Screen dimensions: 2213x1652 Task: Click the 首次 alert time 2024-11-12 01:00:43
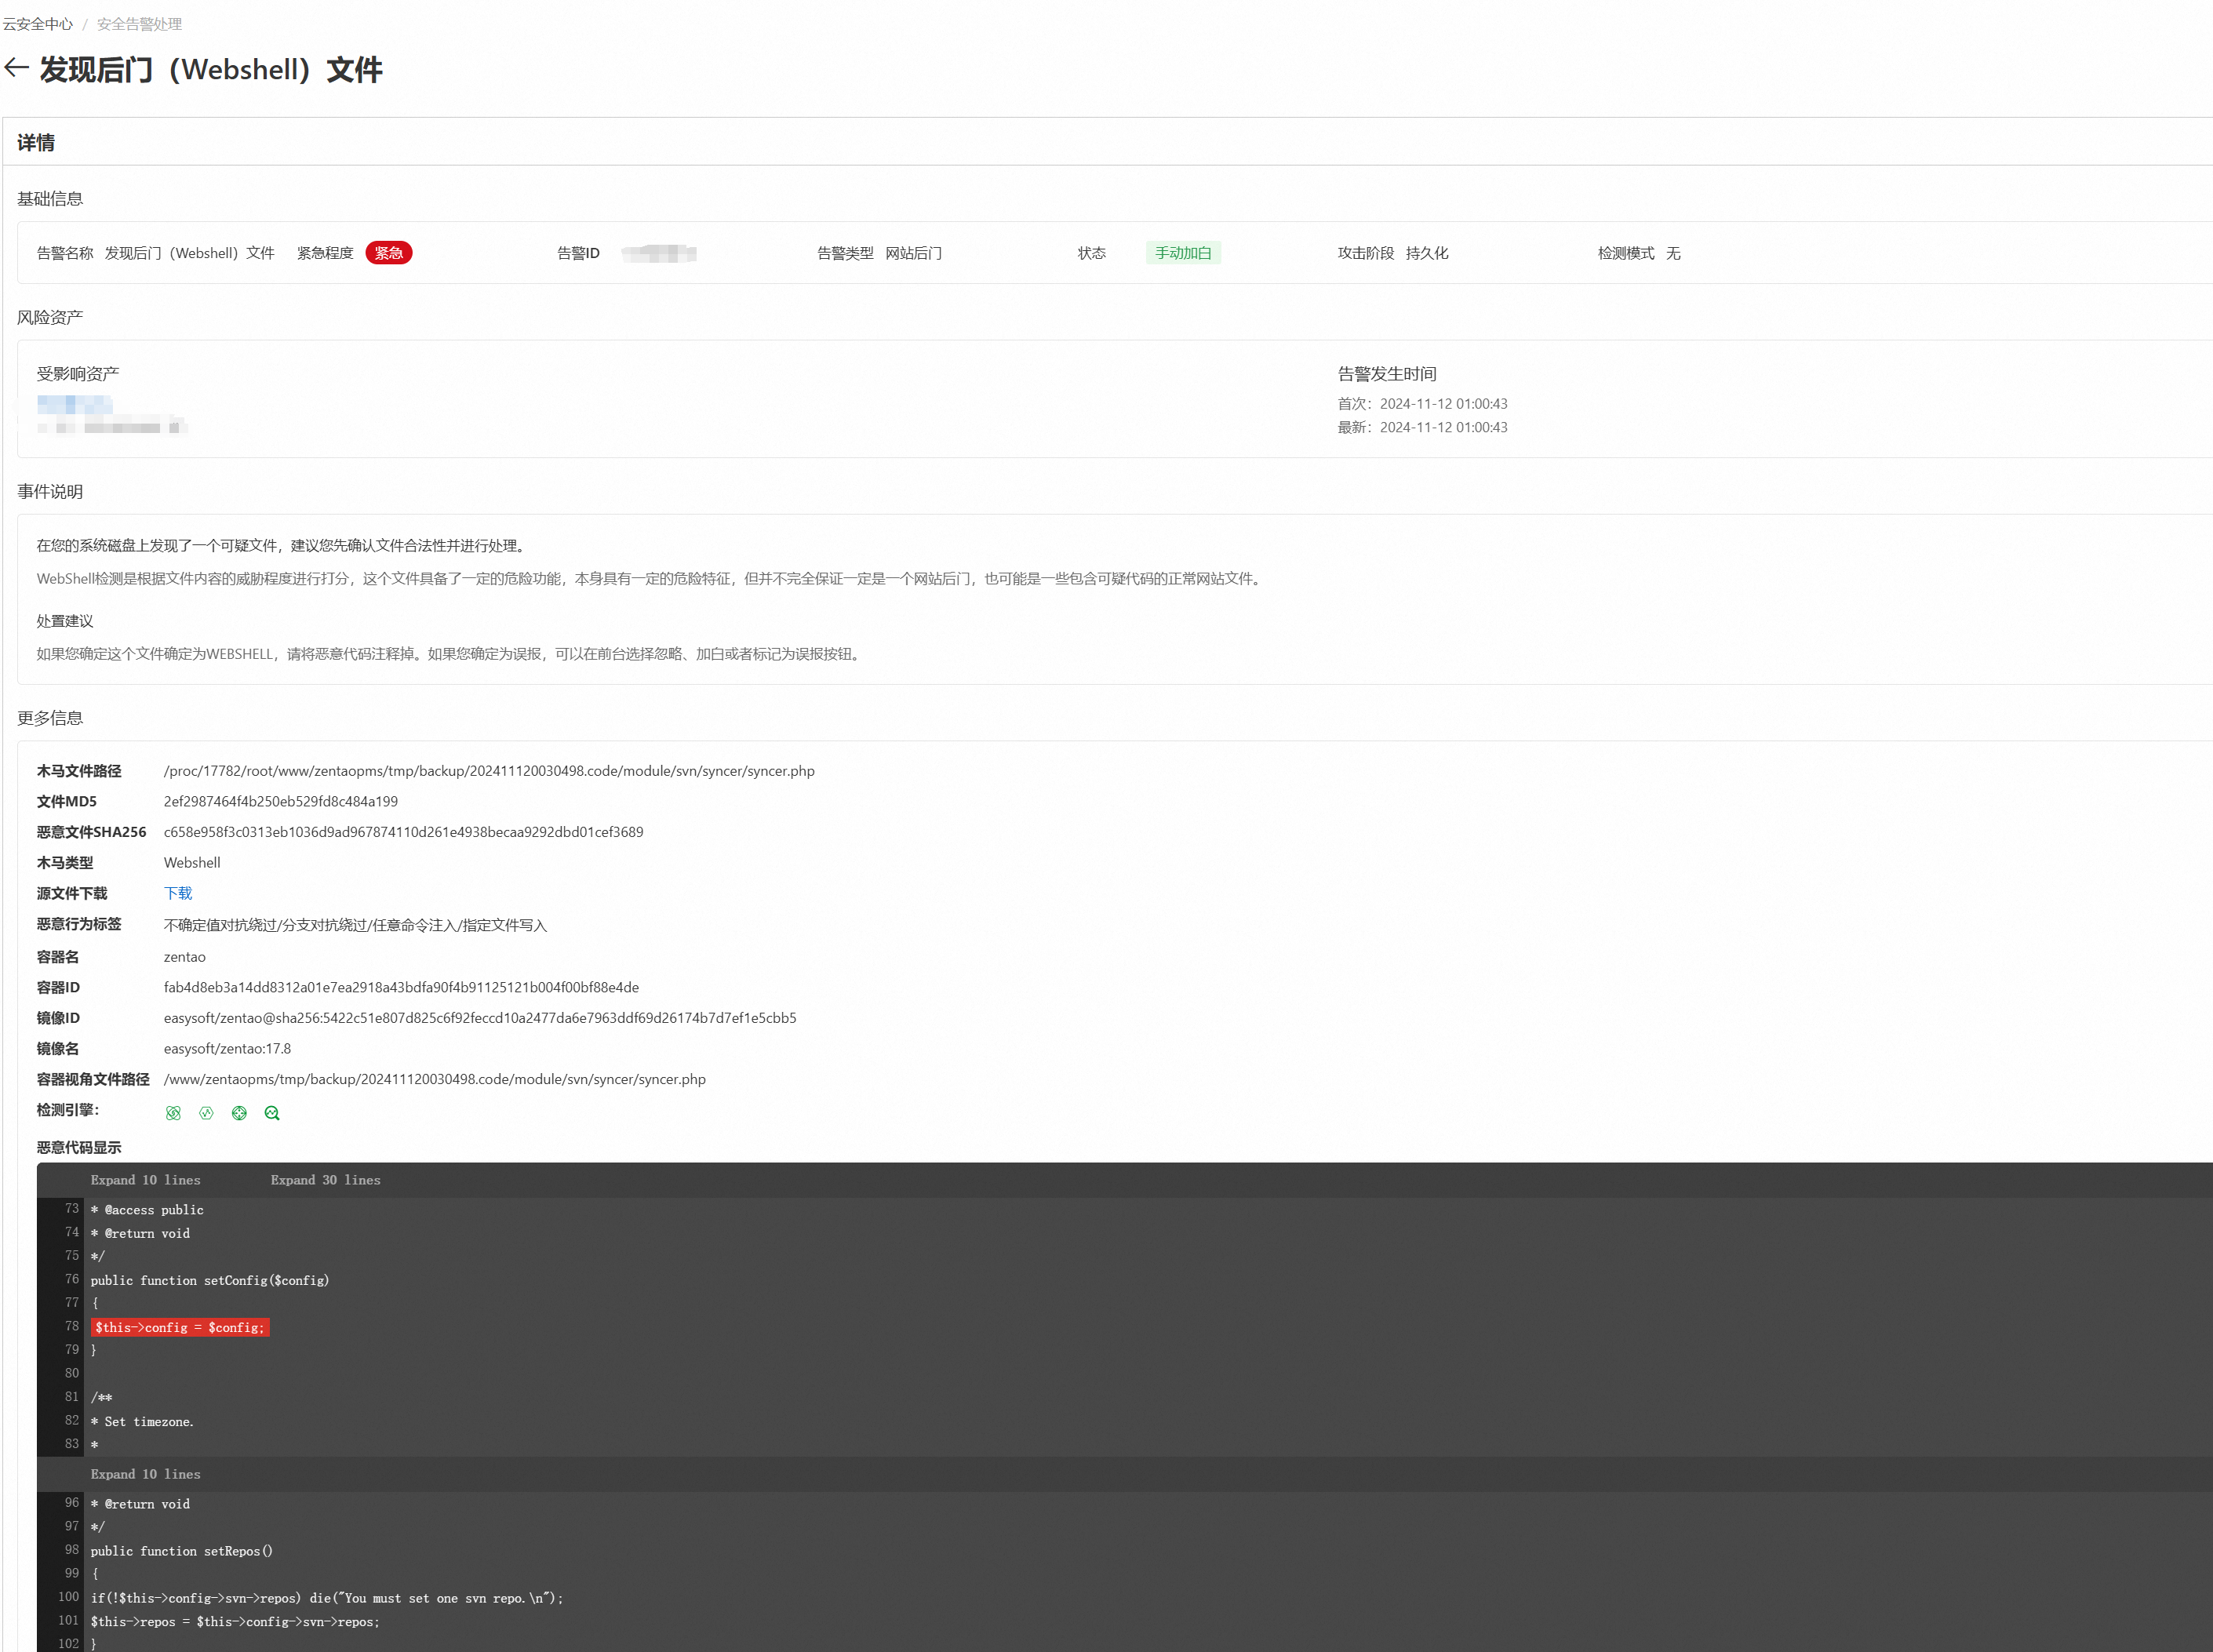click(x=1444, y=404)
